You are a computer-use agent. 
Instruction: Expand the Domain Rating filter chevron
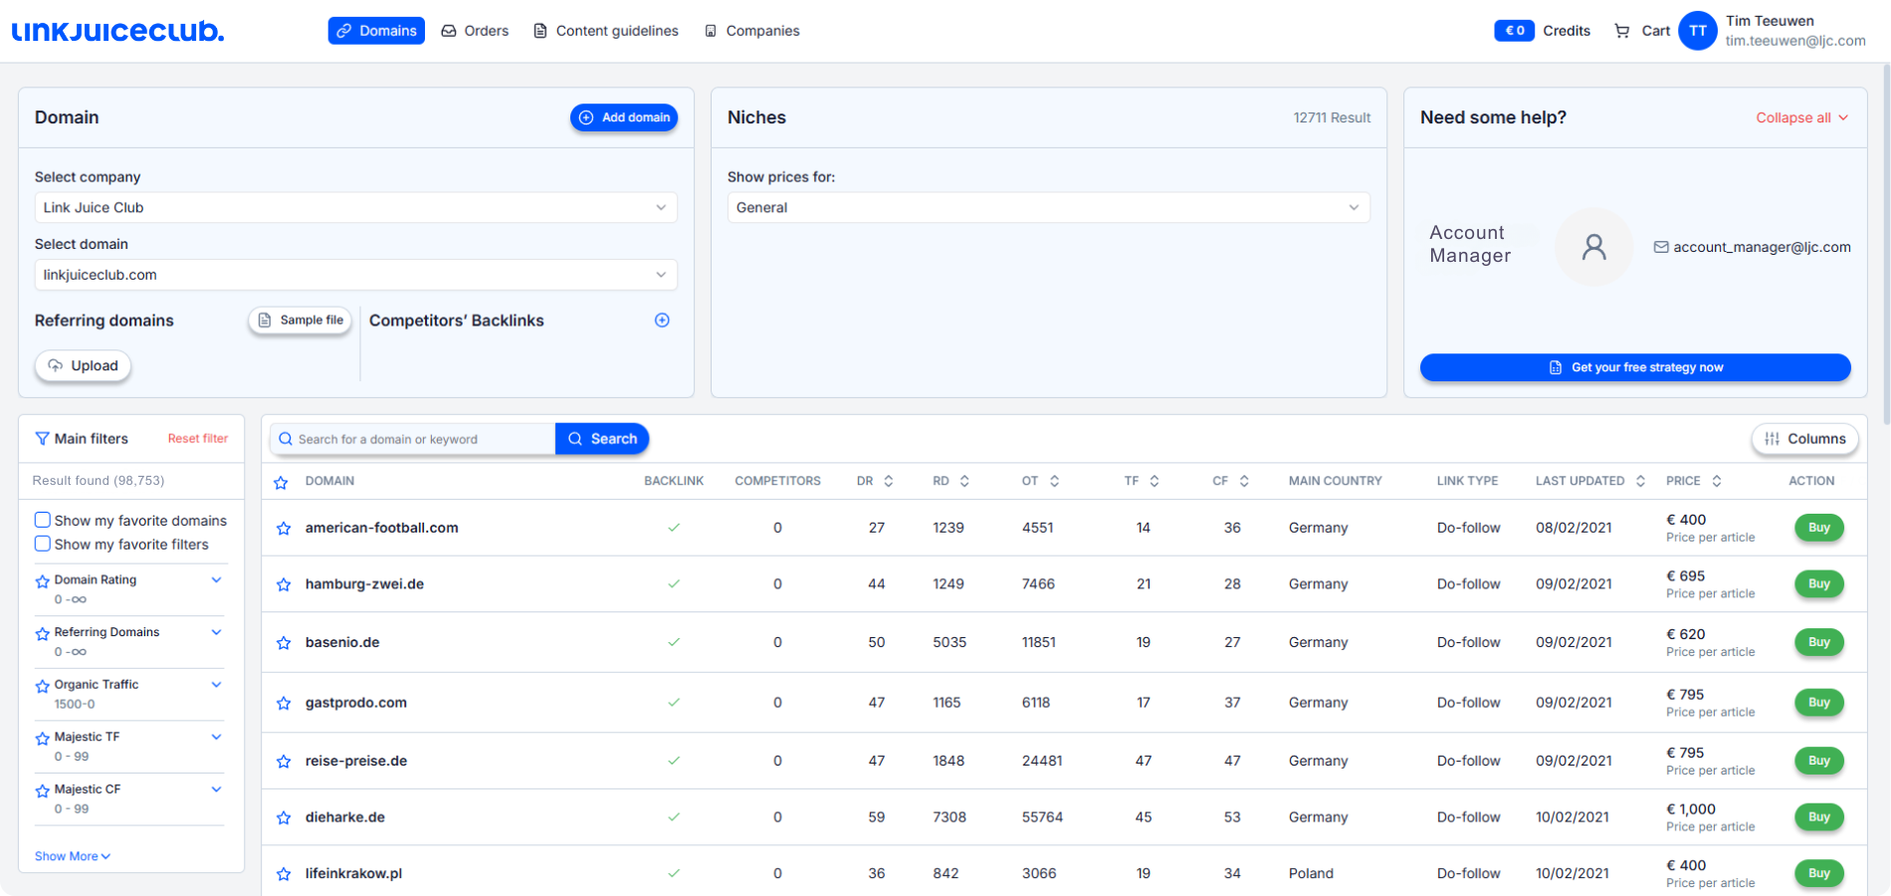(x=216, y=579)
